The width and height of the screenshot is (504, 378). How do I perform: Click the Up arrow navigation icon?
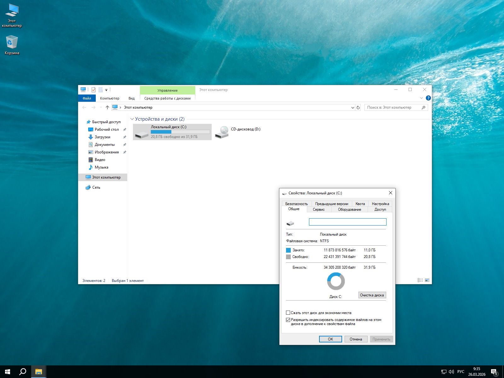pos(107,107)
